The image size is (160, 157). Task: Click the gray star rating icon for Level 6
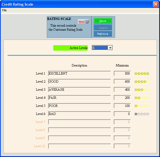coord(142,114)
